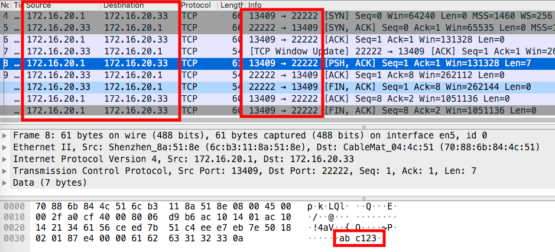Screen dimensions: 555x252
Task: Select the [FIN, ACK] Win=262144 packet
Action: click(x=278, y=87)
